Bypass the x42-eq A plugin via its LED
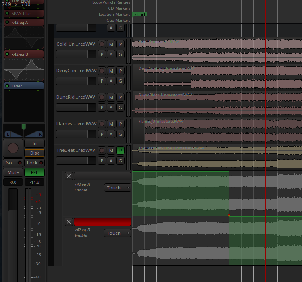This screenshot has width=302, height=282. coord(7,22)
